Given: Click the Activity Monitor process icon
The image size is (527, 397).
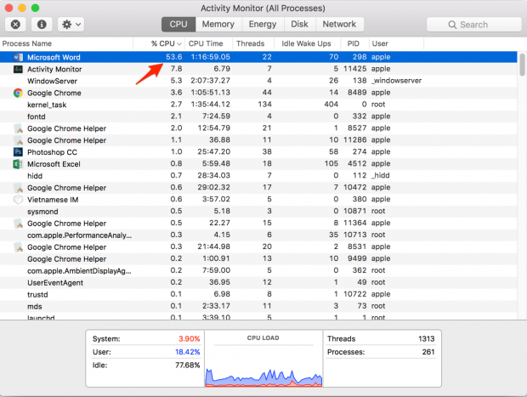Looking at the screenshot, I should [x=18, y=69].
